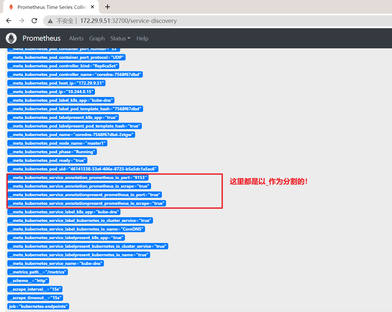Click label pod_host_ip="172.29.9.51"

click(56, 83)
